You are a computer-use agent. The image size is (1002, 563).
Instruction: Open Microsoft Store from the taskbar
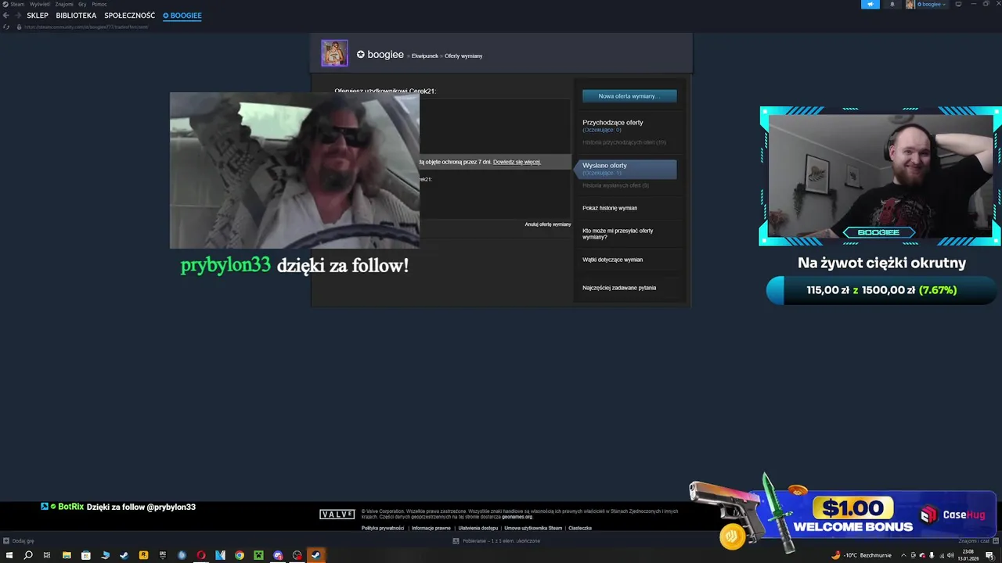(86, 555)
